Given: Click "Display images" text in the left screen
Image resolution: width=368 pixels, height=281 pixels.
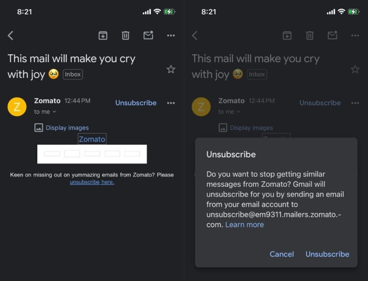Looking at the screenshot, I should coord(67,128).
